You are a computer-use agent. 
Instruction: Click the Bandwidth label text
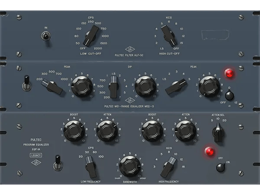130,182
